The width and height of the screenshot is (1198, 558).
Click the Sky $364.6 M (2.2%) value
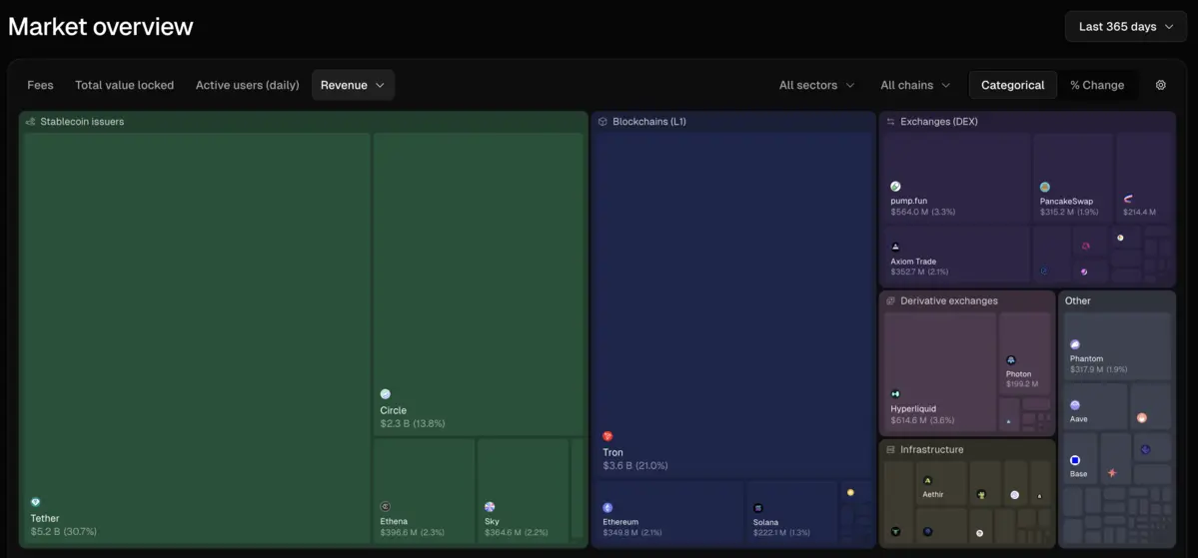(x=516, y=533)
